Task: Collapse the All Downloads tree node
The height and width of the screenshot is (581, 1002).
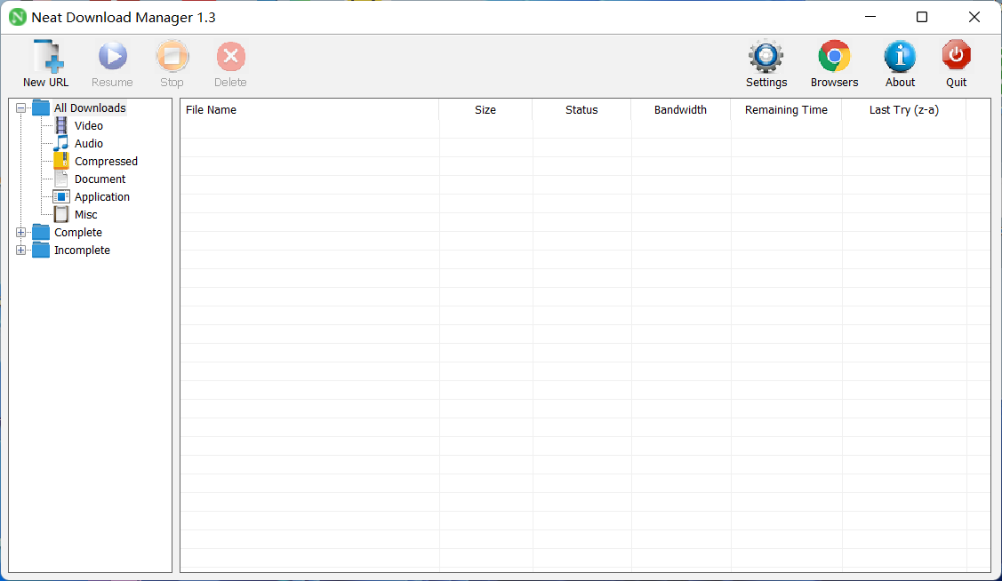Action: [21, 108]
